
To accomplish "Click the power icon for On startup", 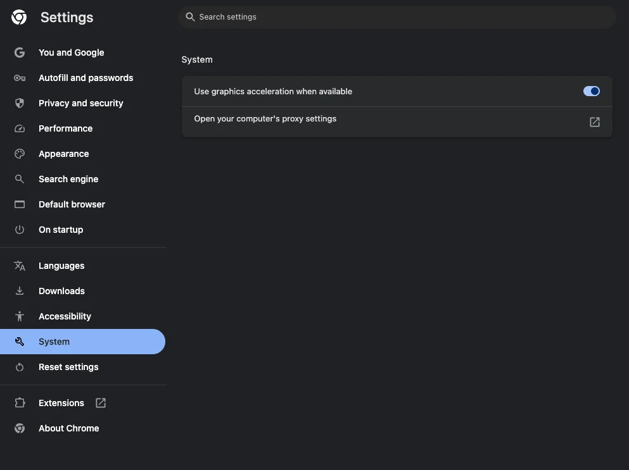I will [20, 230].
